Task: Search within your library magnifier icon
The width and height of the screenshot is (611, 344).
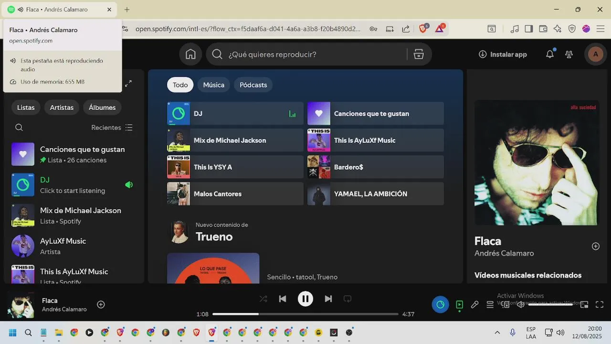Action: pos(19,128)
